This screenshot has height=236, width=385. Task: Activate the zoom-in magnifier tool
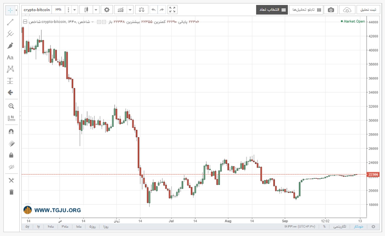click(x=11, y=106)
